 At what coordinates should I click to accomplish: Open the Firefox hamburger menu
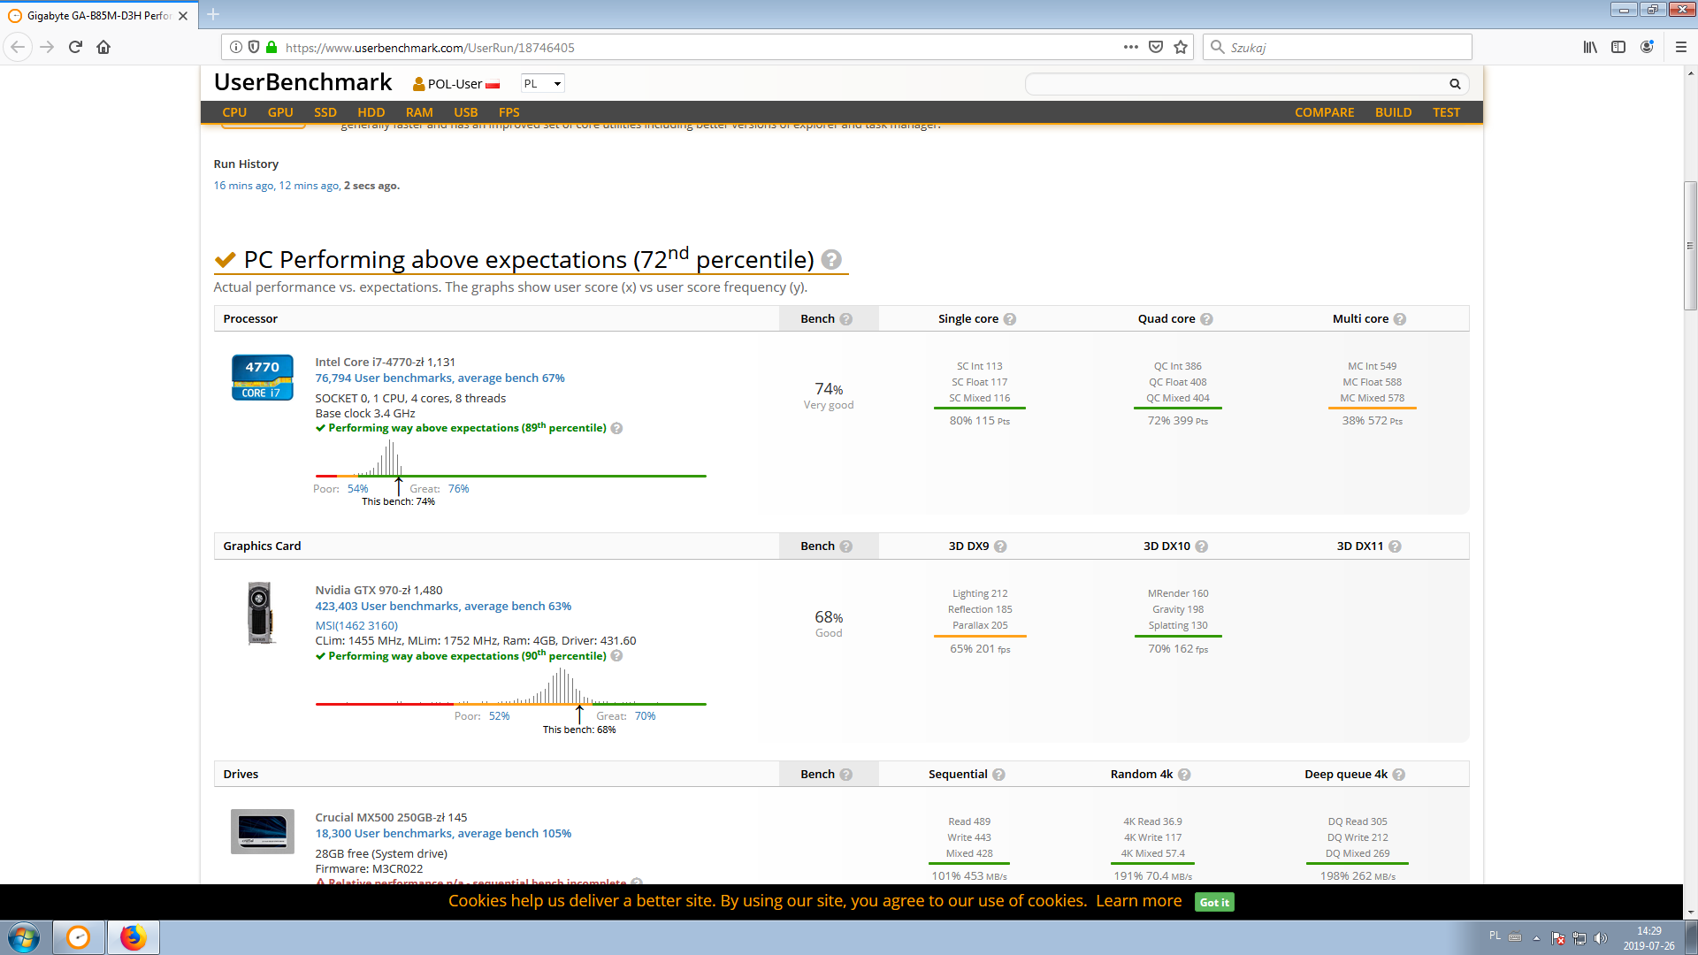tap(1681, 47)
